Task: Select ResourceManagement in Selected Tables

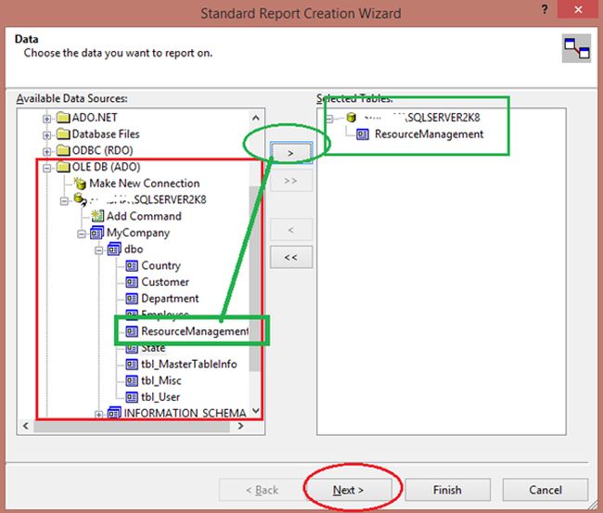Action: coord(430,135)
